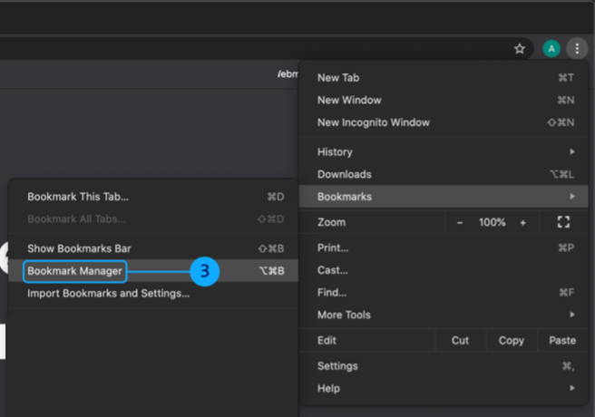Decrease zoom with the minus button
The image size is (595, 417).
pos(460,222)
